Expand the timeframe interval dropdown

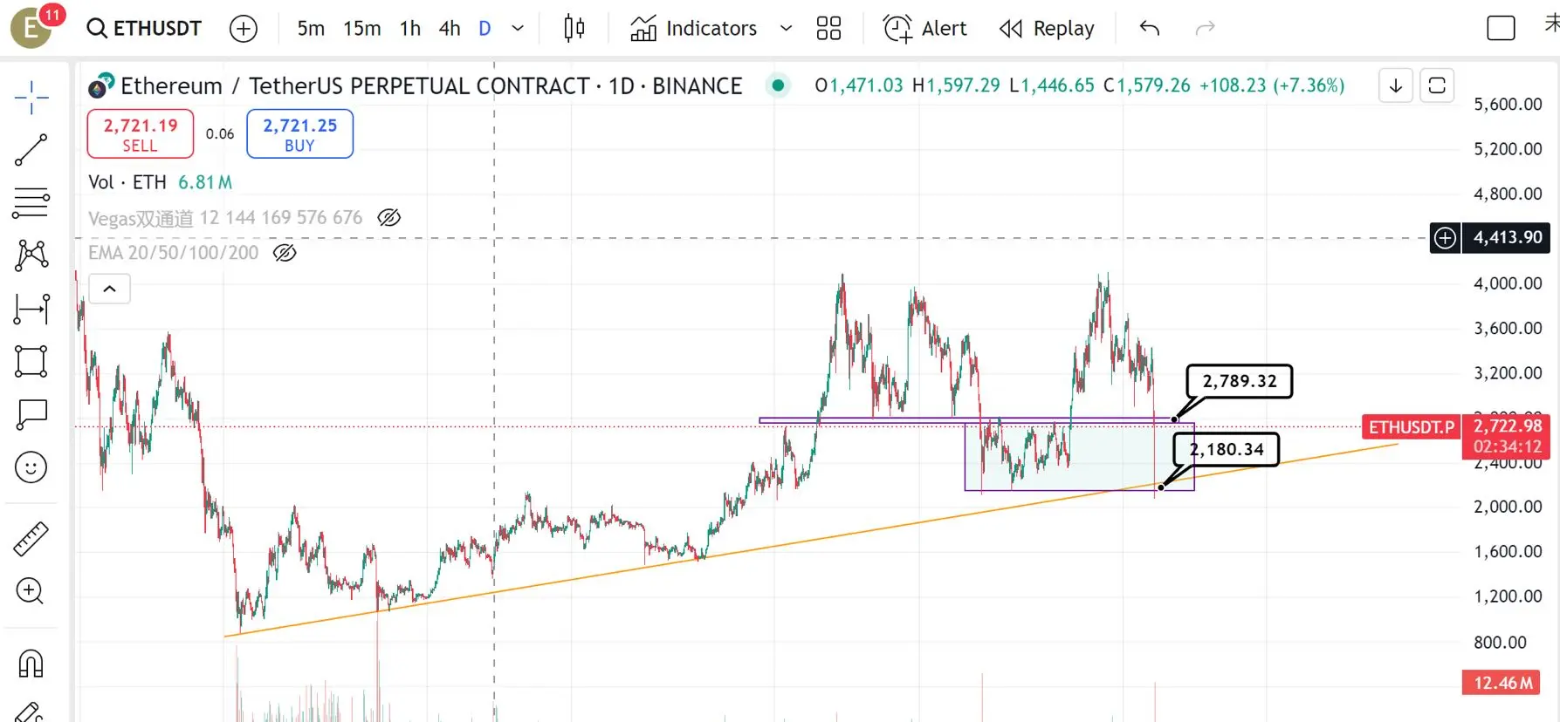click(x=518, y=29)
